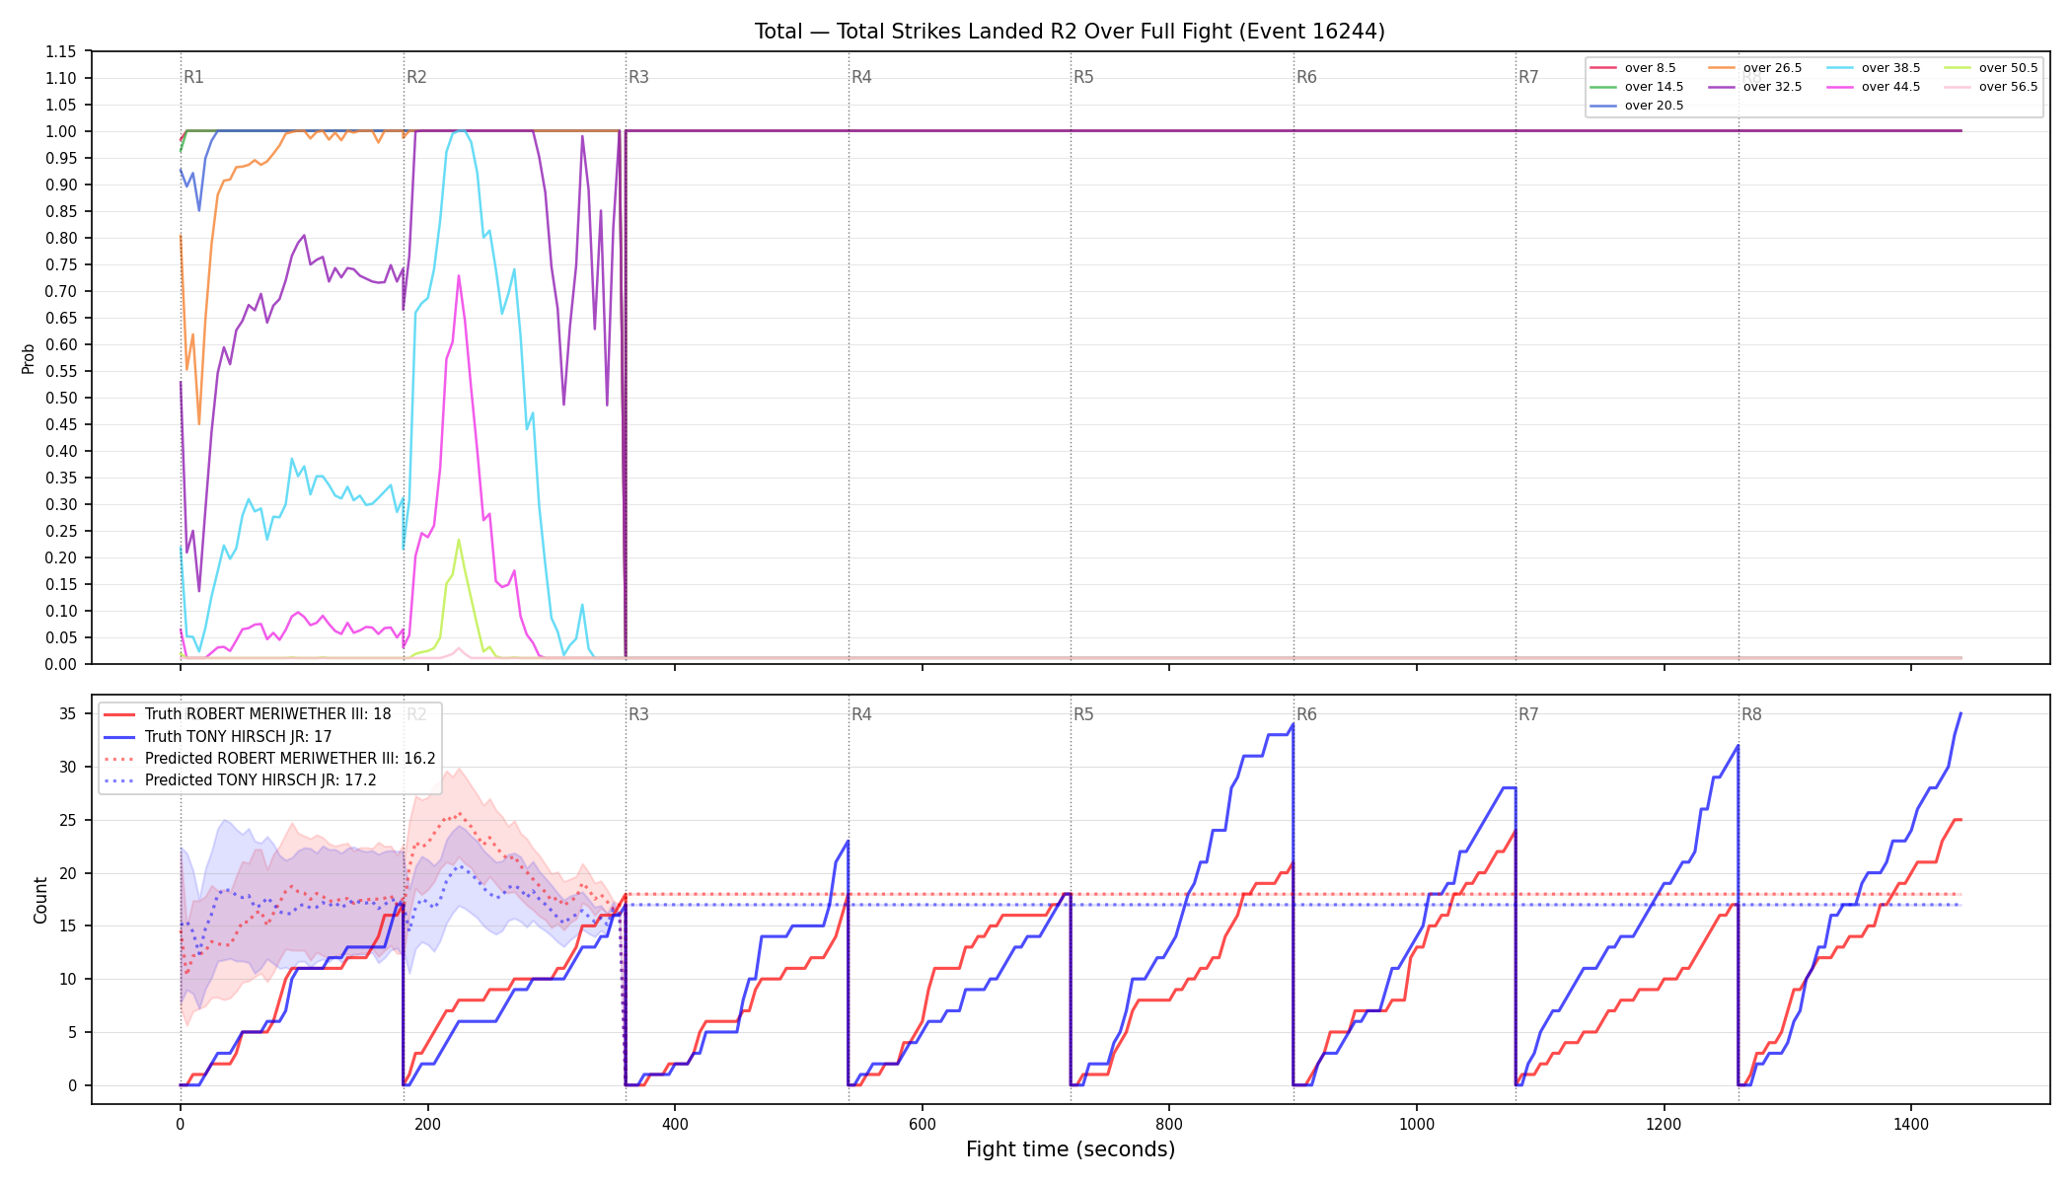The height and width of the screenshot is (1184, 2072).
Task: Click the R2 round marker in the Prob chart
Action: (x=416, y=77)
